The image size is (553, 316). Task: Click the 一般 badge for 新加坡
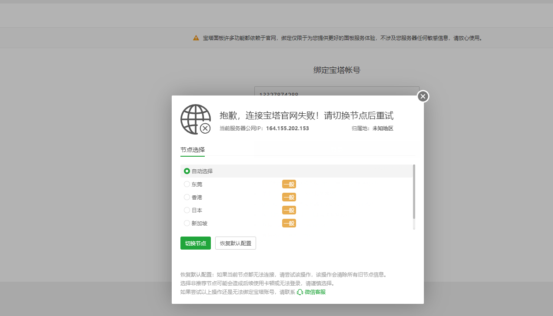coord(289,223)
